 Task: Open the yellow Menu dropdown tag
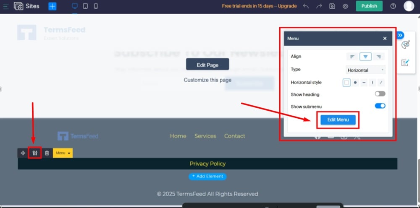(63, 153)
